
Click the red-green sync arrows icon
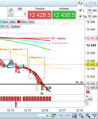pyautogui.click(x=80, y=3)
